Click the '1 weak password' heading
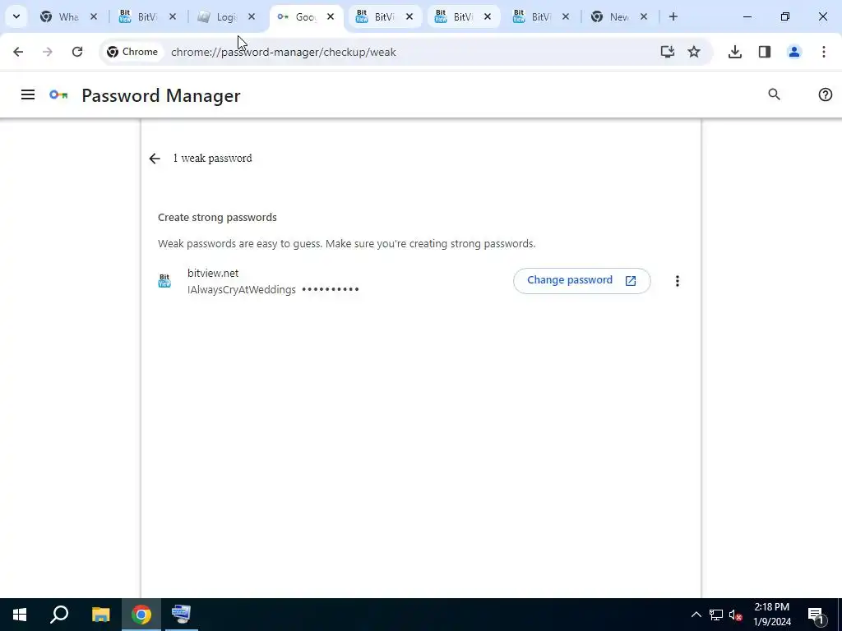The width and height of the screenshot is (842, 631). [x=212, y=159]
